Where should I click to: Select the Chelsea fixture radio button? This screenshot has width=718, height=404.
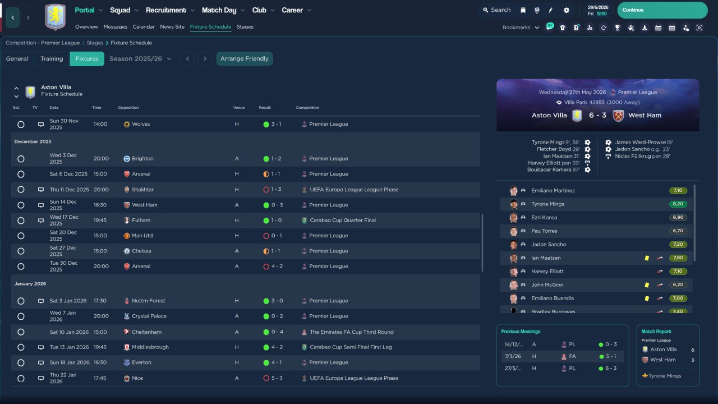21,251
